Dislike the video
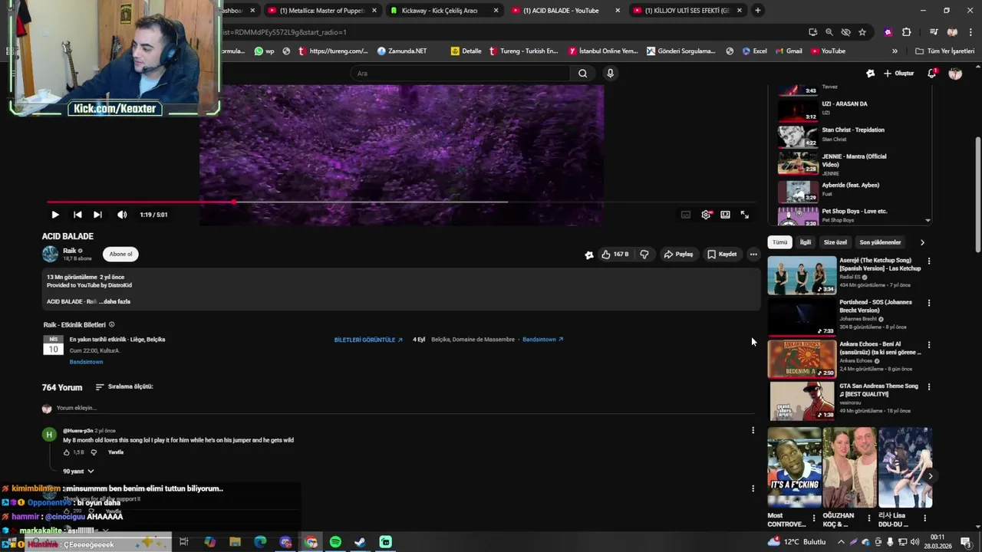982x552 pixels. click(644, 255)
